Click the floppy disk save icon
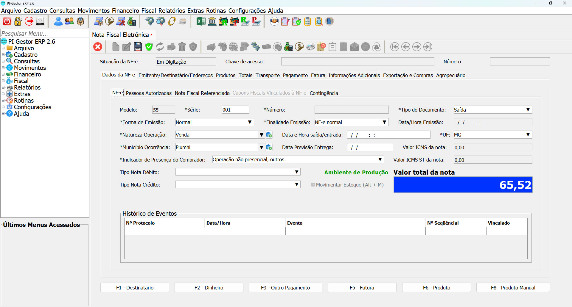The image size is (572, 307). [138, 47]
